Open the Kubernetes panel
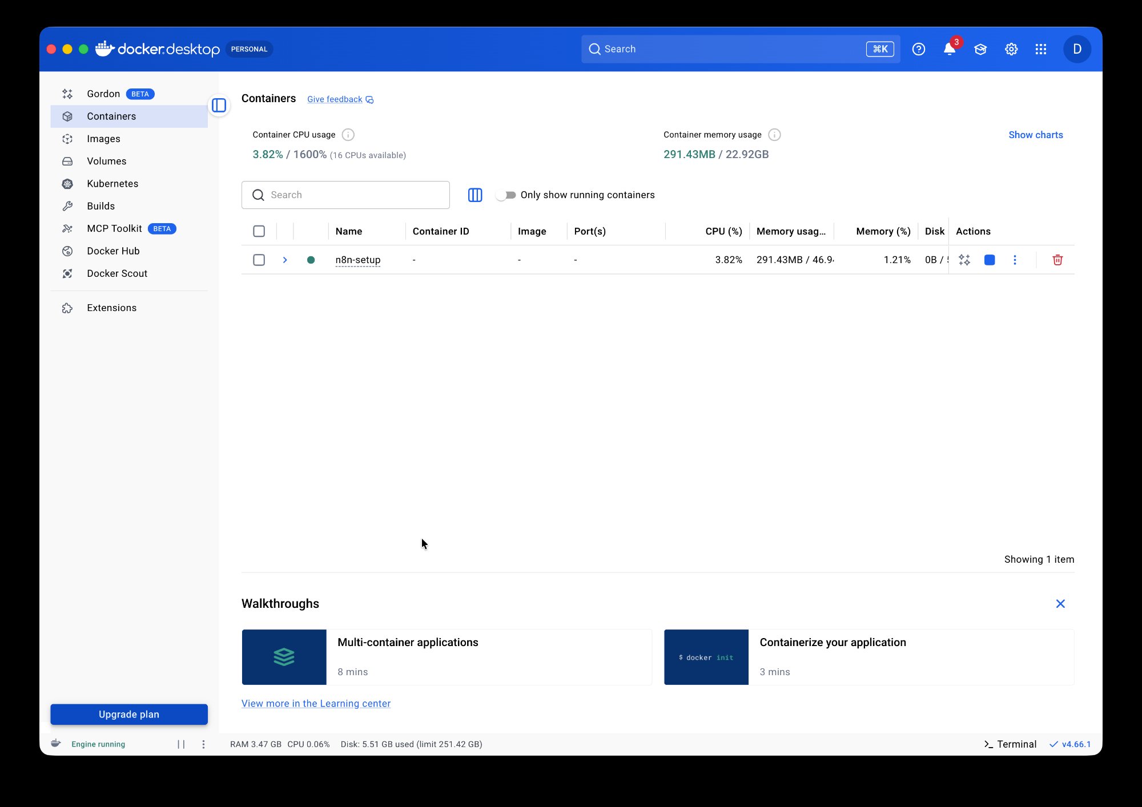 pos(112,183)
